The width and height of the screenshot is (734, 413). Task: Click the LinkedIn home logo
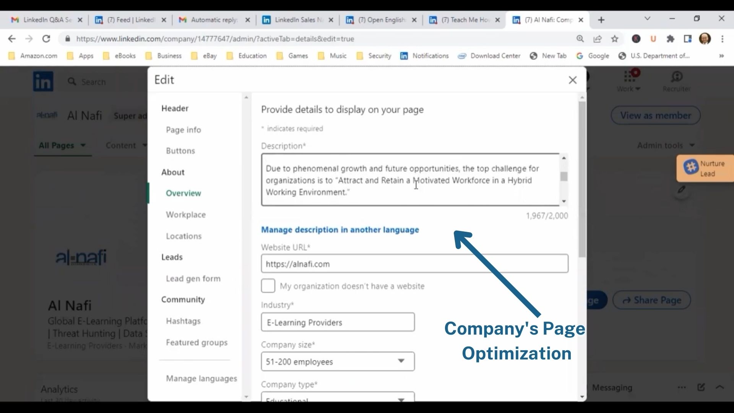[x=43, y=81]
